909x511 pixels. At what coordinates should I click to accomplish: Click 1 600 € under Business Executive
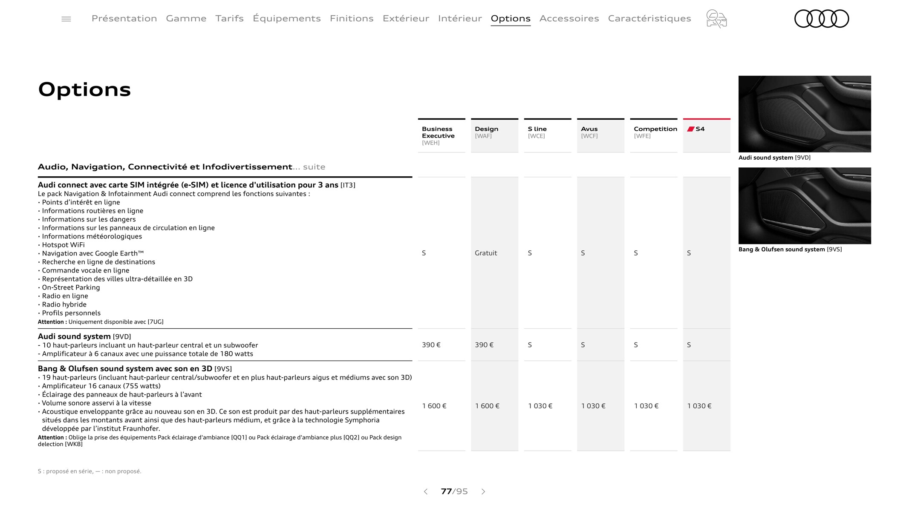(434, 406)
